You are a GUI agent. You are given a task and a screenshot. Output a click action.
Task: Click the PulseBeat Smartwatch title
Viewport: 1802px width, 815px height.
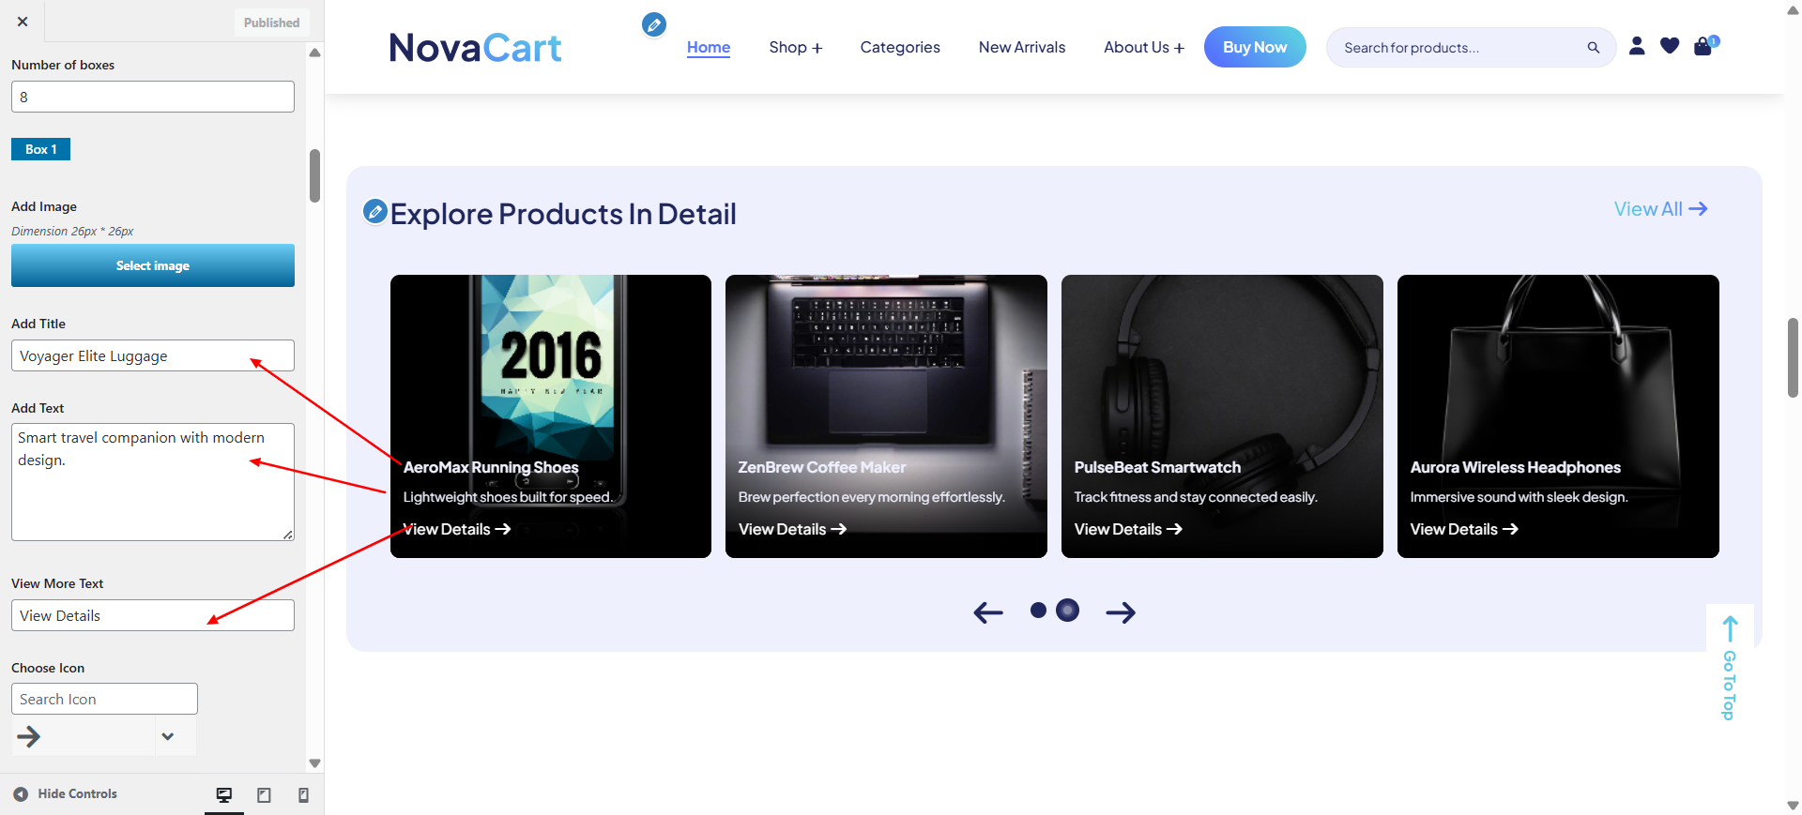1157,467
